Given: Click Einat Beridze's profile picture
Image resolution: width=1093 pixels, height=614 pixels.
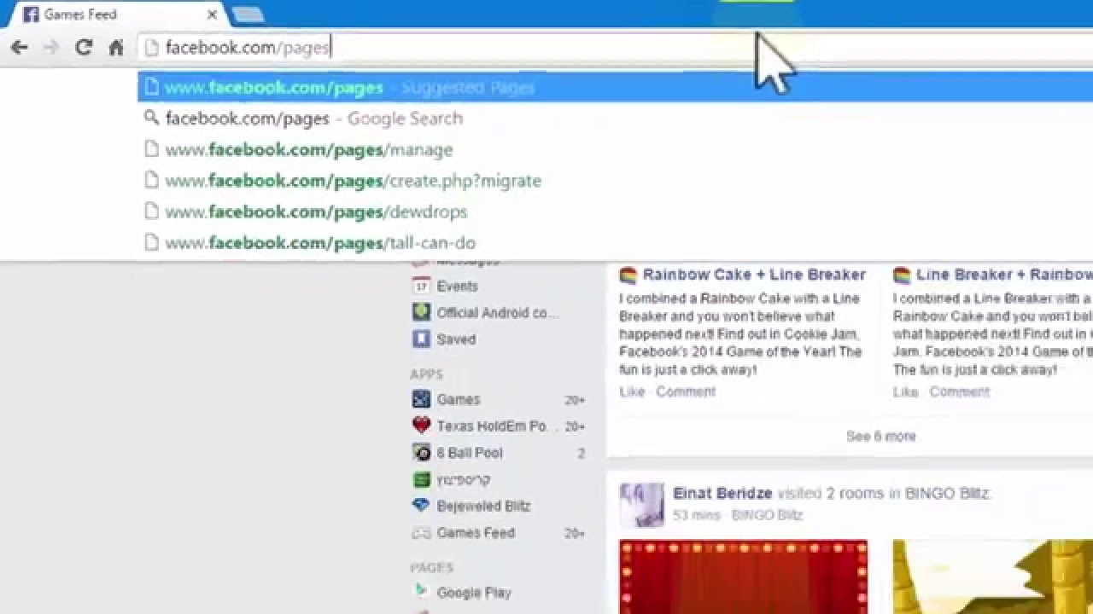Looking at the screenshot, I should pos(641,505).
